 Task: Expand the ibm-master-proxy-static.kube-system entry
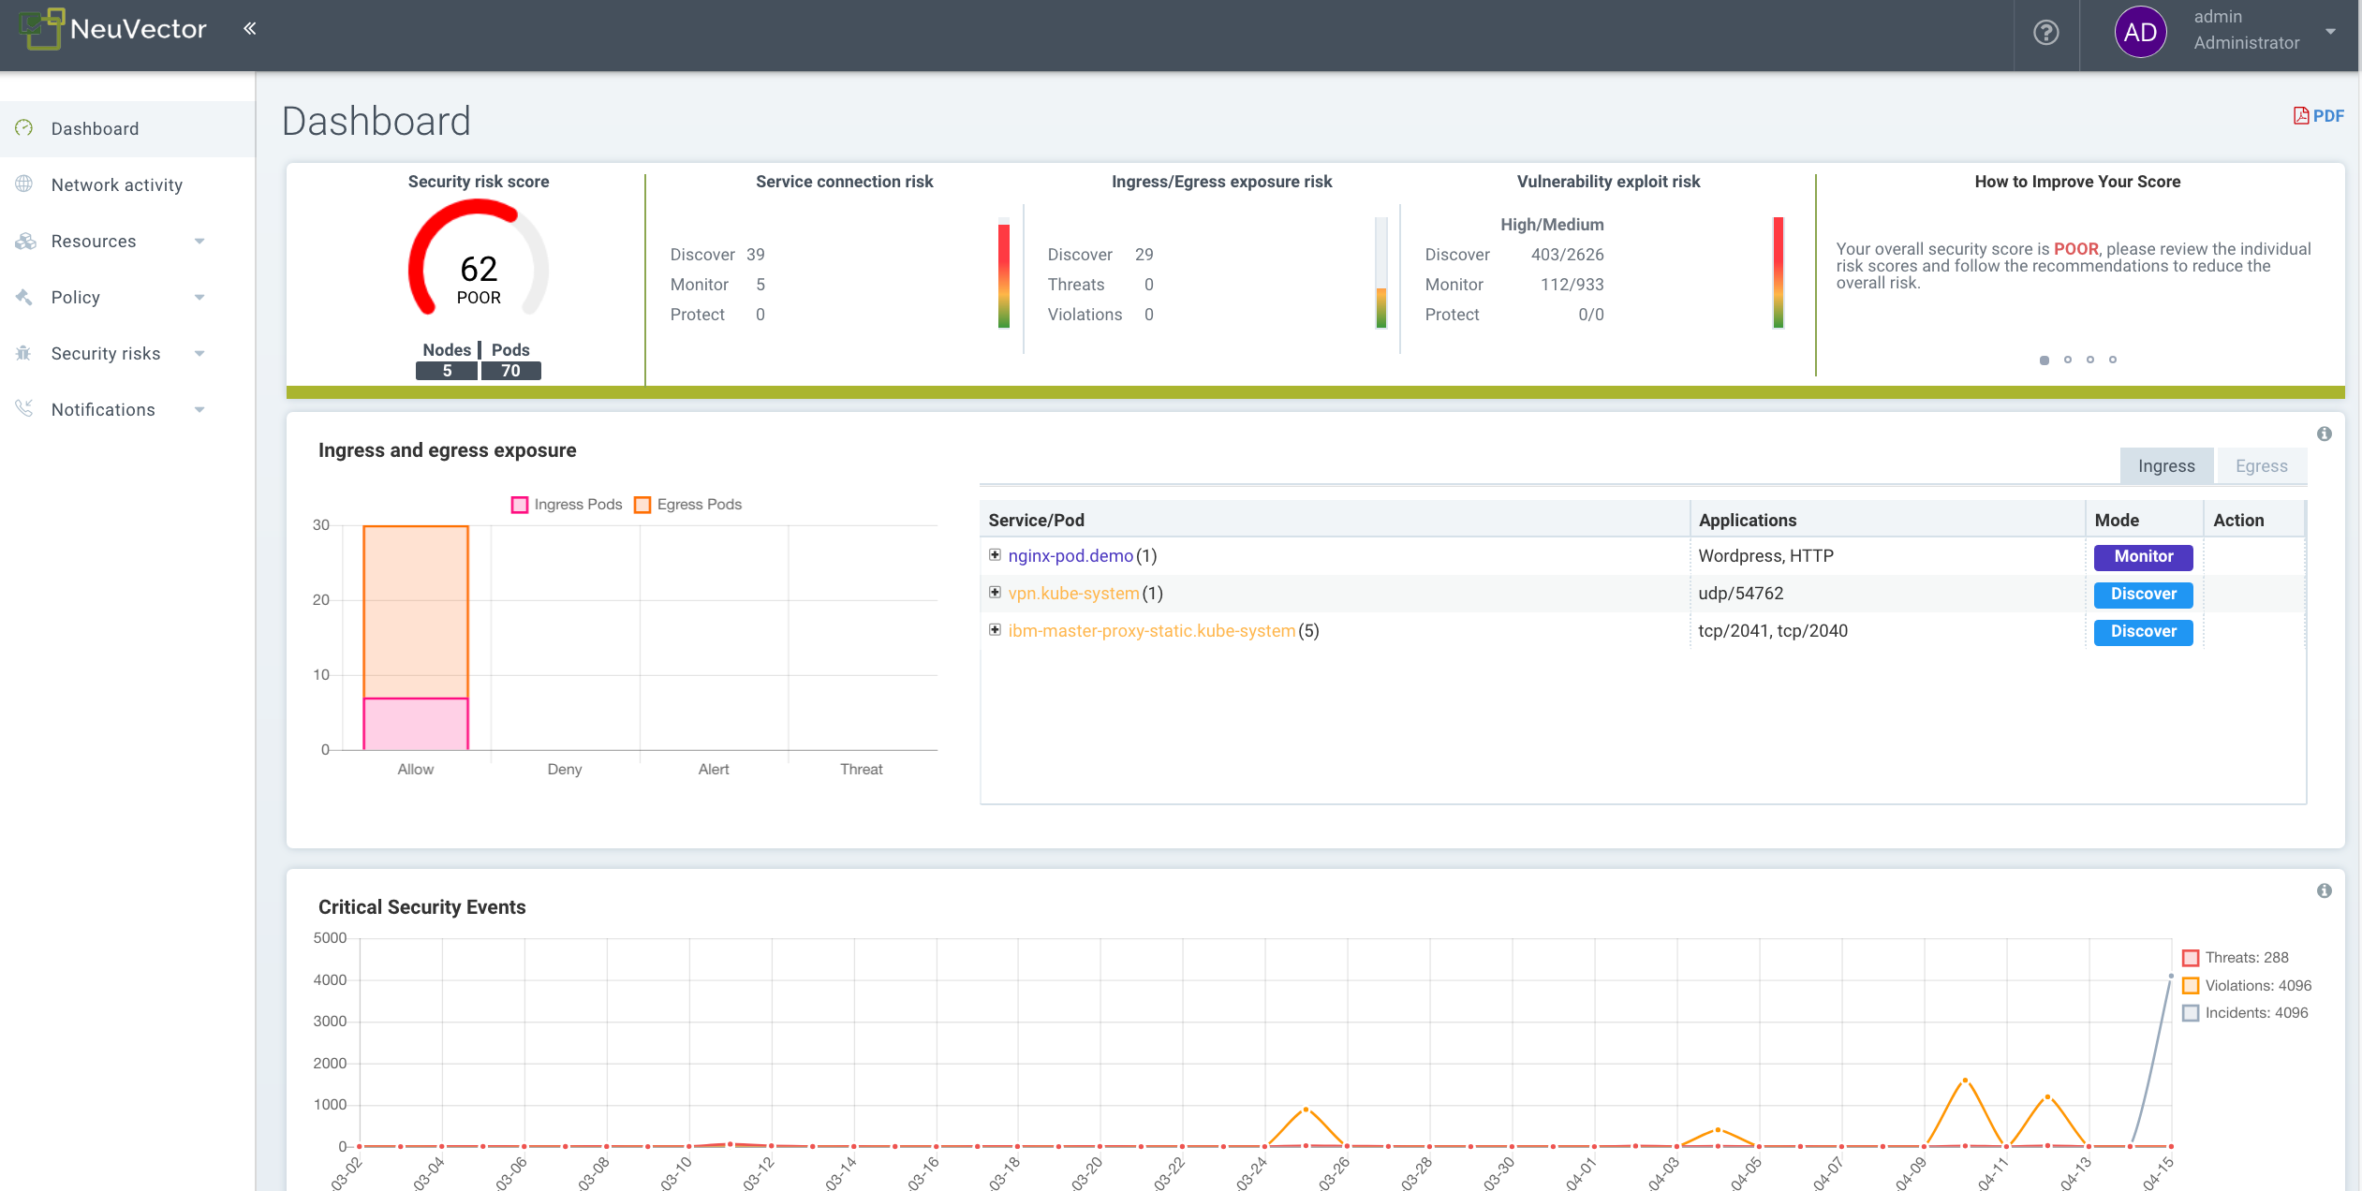tap(995, 630)
